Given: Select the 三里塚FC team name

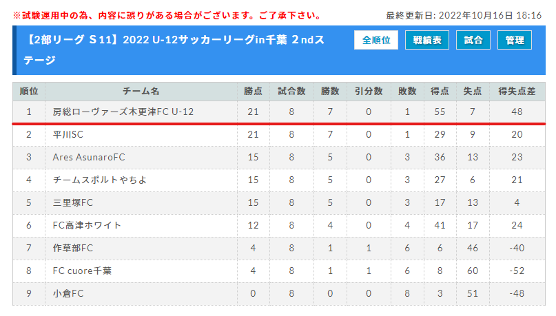Looking at the screenshot, I should [73, 202].
